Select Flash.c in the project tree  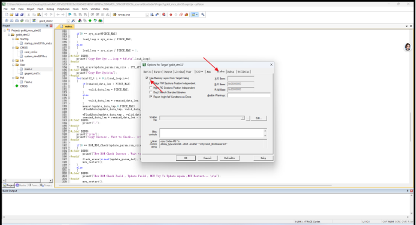(28, 82)
